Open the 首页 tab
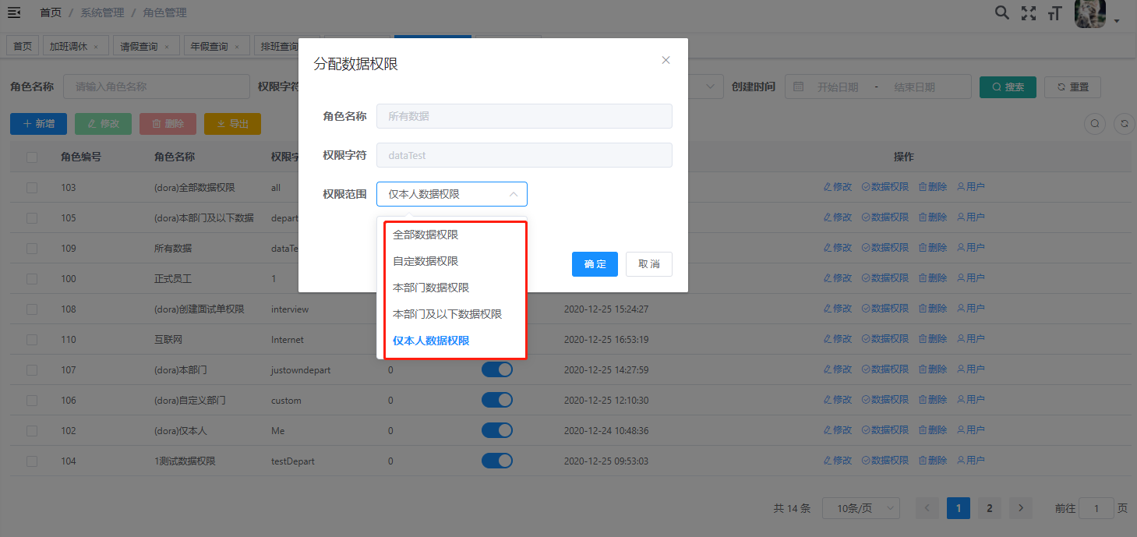Viewport: 1137px width, 537px height. (22, 44)
